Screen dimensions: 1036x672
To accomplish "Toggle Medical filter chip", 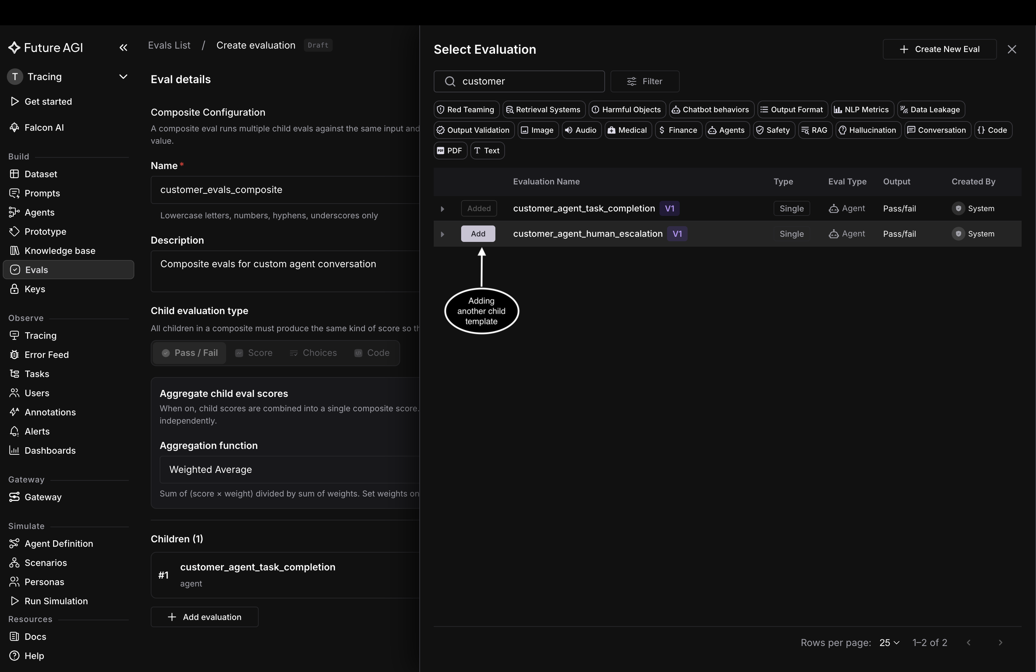I will pos(628,130).
